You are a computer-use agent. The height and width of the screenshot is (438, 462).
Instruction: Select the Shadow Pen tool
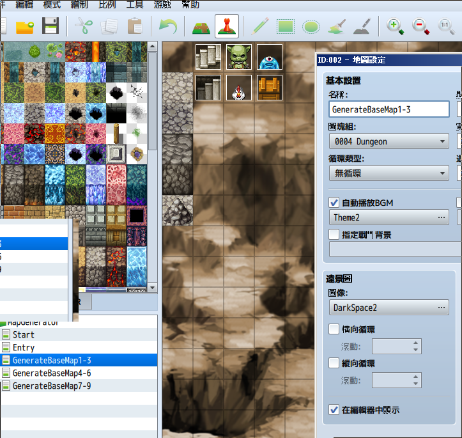362,26
